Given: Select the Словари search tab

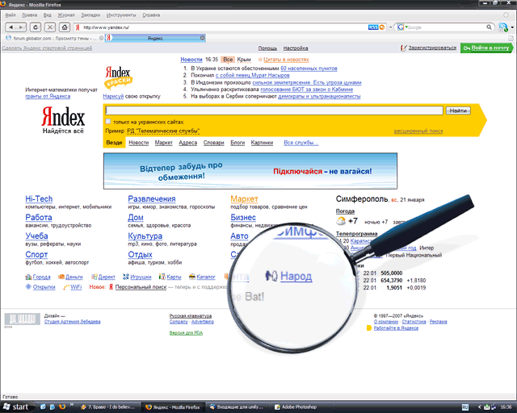Looking at the screenshot, I should (213, 143).
